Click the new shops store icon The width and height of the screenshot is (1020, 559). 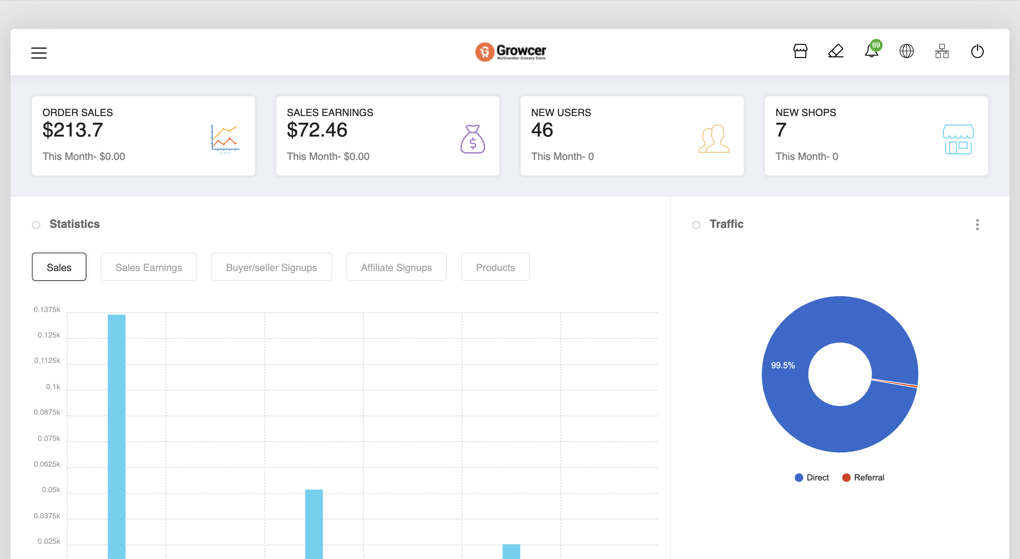tap(958, 139)
